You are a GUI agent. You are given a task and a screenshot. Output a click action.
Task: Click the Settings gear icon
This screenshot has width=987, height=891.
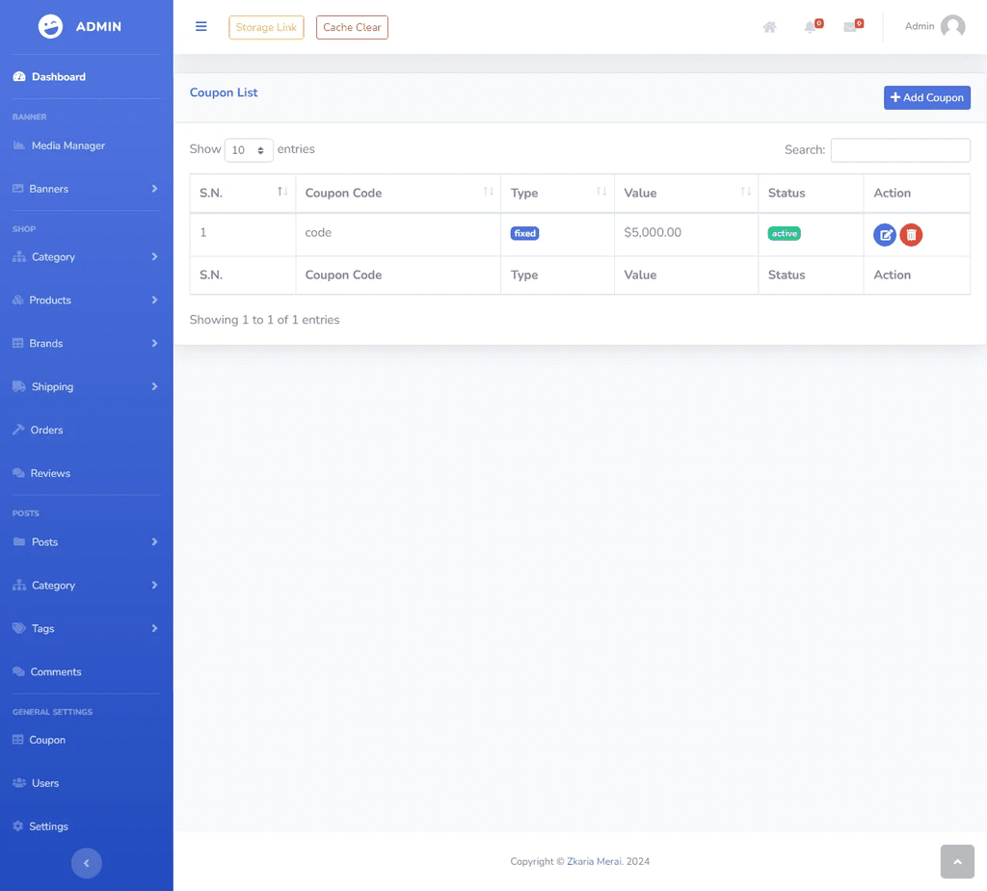[x=17, y=826]
